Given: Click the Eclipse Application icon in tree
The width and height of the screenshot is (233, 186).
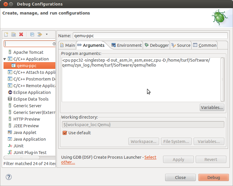Looking at the screenshot, I should tap(10, 92).
